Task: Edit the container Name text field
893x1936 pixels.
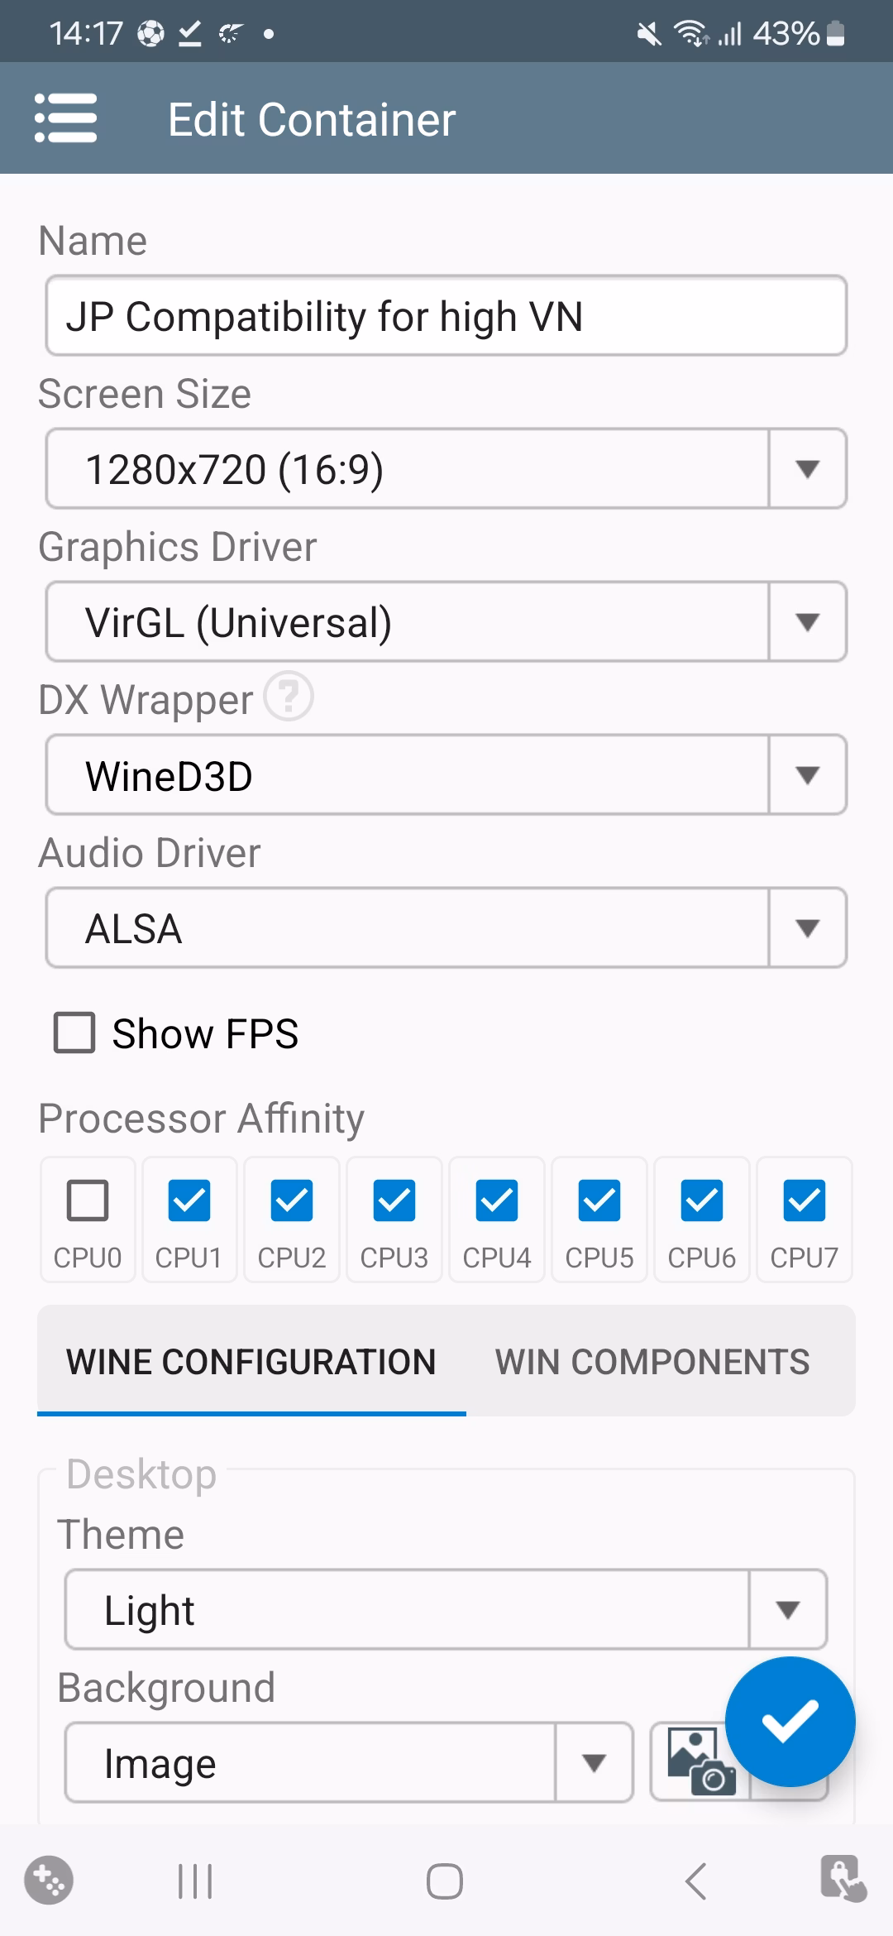Action: coord(446,316)
